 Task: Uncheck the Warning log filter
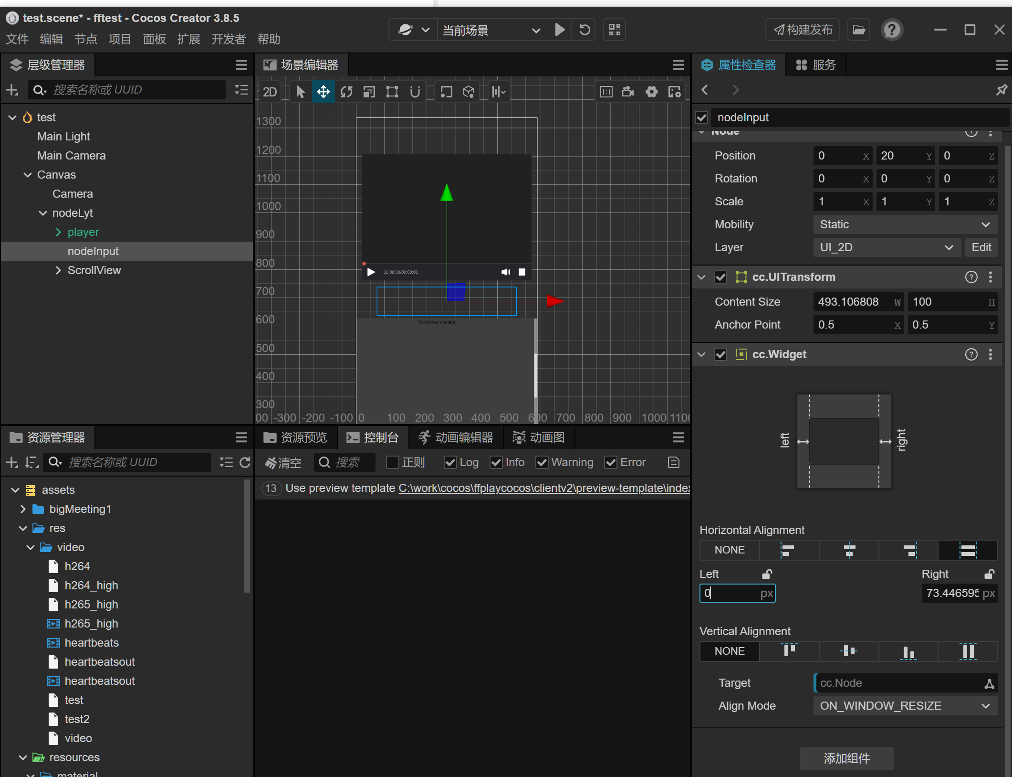(x=542, y=462)
